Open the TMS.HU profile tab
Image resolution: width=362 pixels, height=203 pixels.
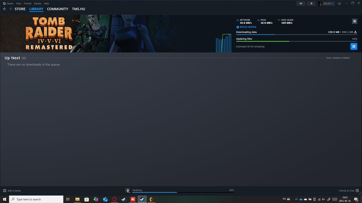[78, 9]
